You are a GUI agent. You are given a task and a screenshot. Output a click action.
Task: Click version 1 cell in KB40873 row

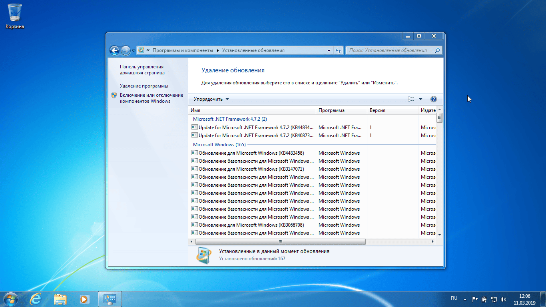[371, 135]
